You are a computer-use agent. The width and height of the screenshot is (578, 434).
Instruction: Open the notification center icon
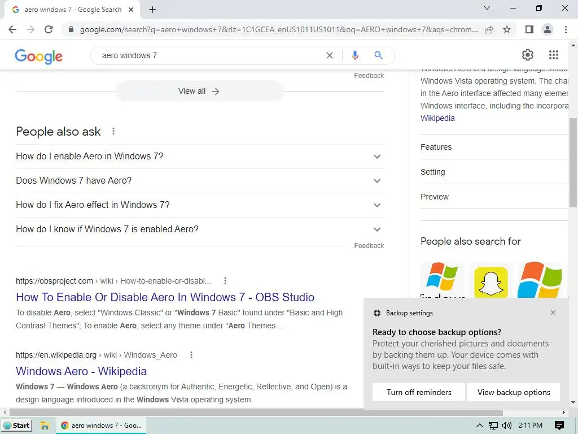(559, 426)
